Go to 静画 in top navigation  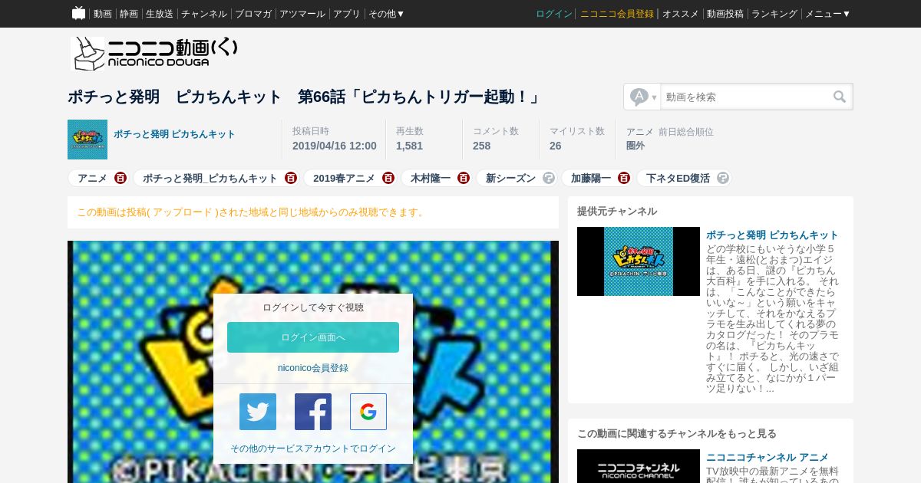click(129, 14)
